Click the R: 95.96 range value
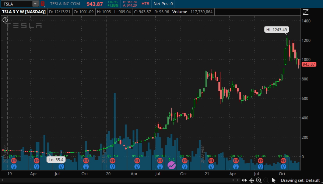This screenshot has height=184, width=323. coord(161,12)
